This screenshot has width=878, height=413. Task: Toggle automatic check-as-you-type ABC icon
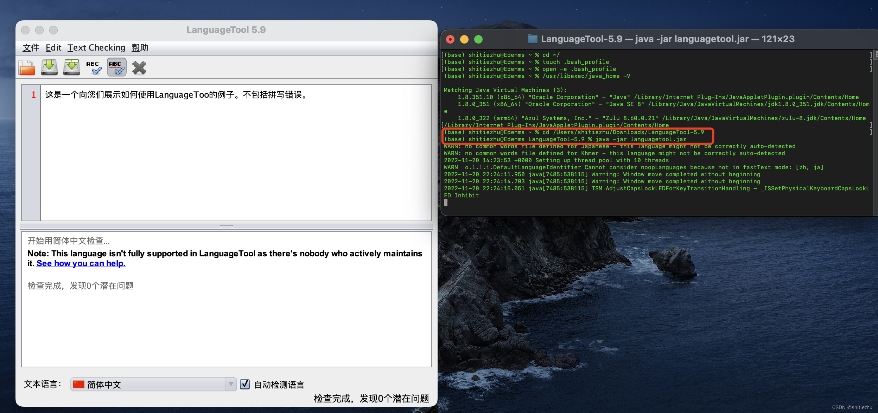(116, 67)
